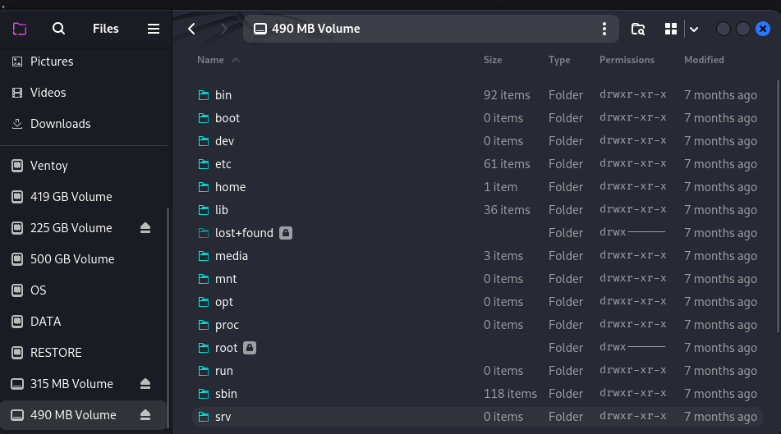This screenshot has height=434, width=781.
Task: Sort by the Name column header
Action: tap(210, 60)
